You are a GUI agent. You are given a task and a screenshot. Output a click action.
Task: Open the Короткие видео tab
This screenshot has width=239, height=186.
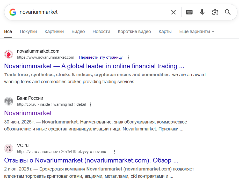coord(134,32)
